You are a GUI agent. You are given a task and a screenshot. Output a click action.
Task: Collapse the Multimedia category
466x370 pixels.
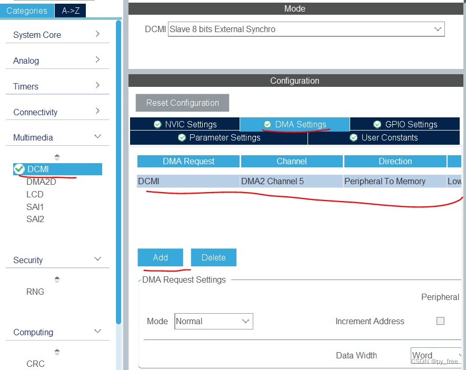click(97, 136)
